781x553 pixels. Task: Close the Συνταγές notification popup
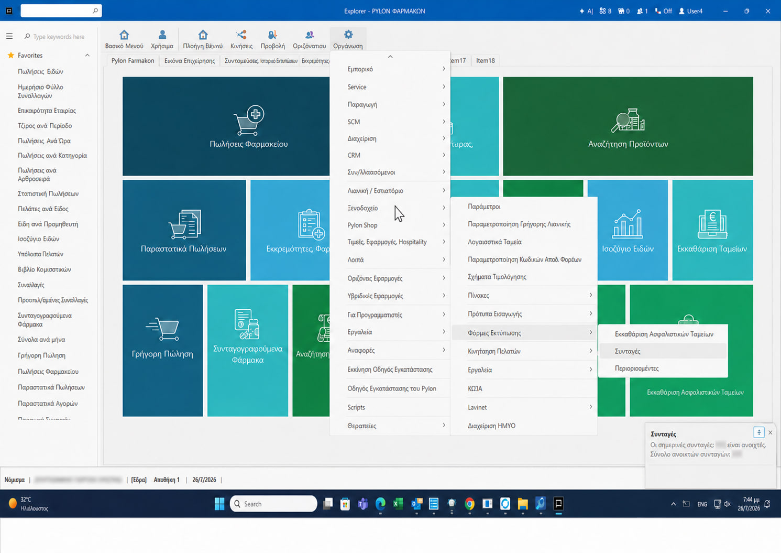click(771, 432)
